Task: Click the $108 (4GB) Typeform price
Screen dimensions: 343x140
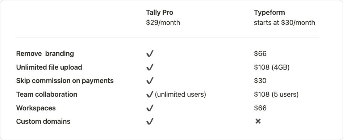Action: point(272,67)
